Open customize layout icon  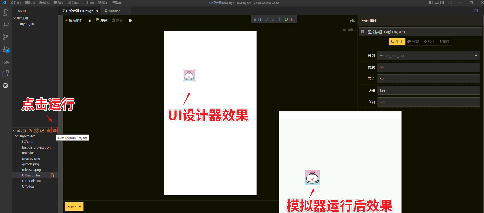[450, 3]
